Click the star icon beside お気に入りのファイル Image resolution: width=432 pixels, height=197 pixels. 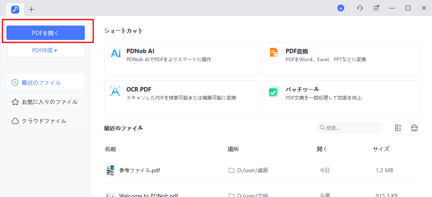[15, 102]
